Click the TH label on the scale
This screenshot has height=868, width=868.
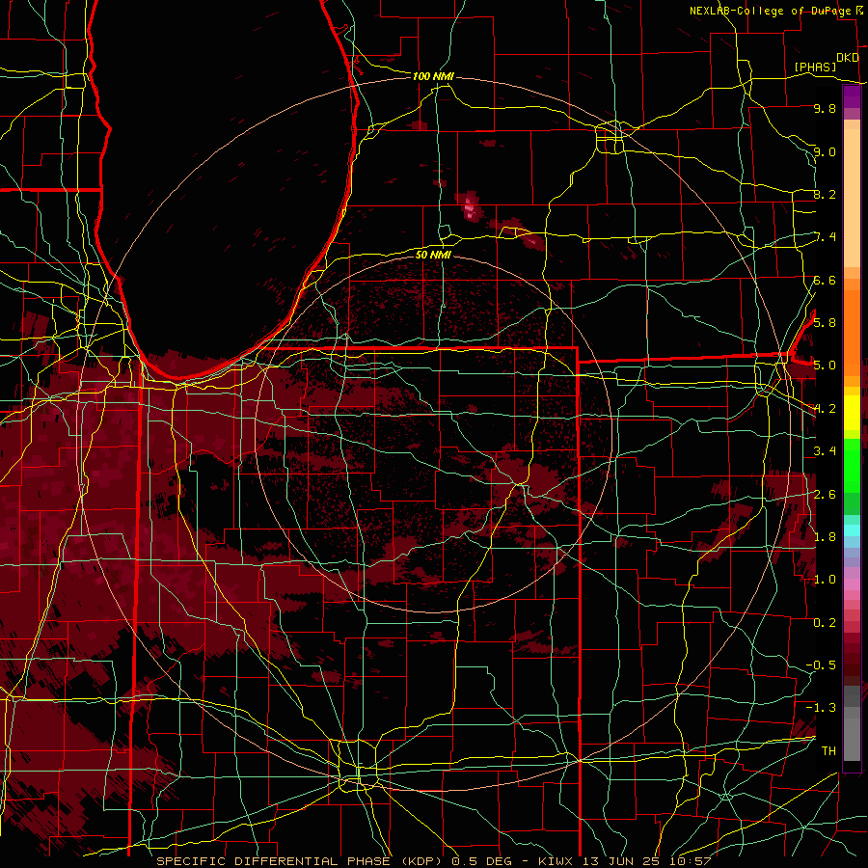point(828,751)
